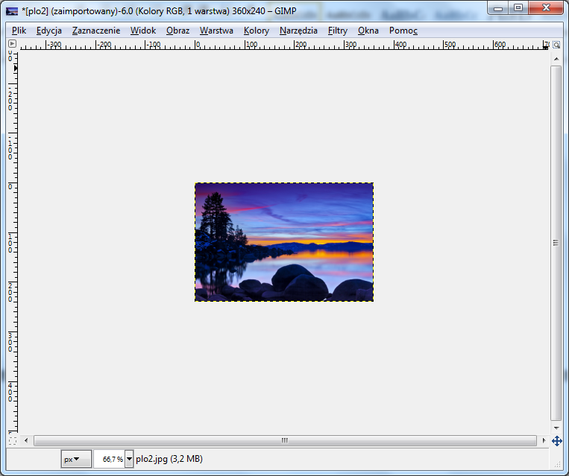The image size is (569, 476).
Task: Click the vertical scrollbar thumb
Action: pyautogui.click(x=556, y=243)
